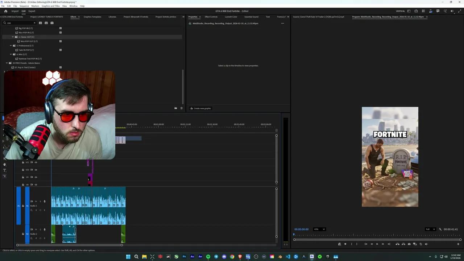
Task: Go to In point in Program monitor
Action: (366, 244)
